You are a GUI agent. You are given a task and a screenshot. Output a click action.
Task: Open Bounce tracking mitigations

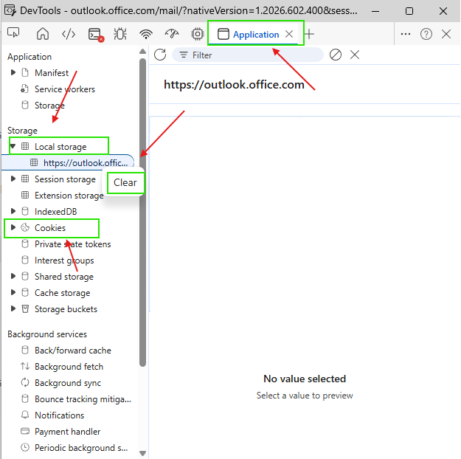pyautogui.click(x=83, y=399)
